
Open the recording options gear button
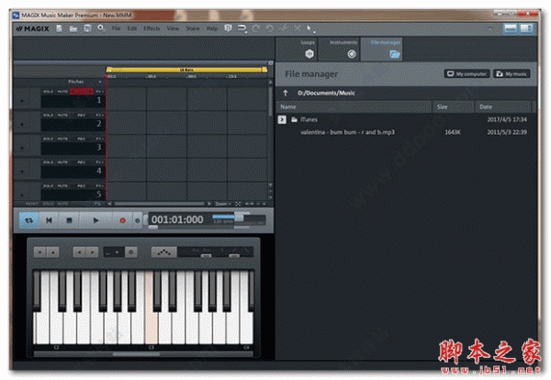pos(138,220)
